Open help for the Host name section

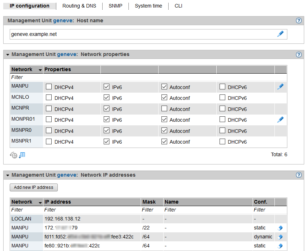298,21
